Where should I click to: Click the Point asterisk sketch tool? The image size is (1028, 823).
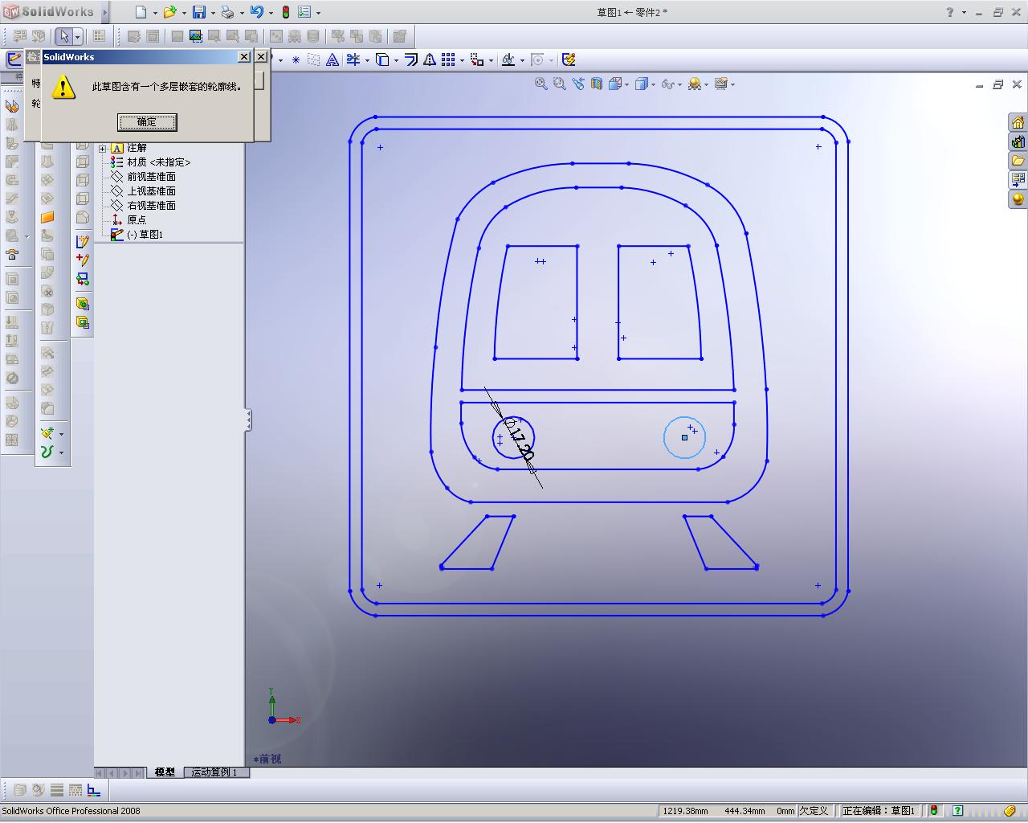click(x=296, y=59)
